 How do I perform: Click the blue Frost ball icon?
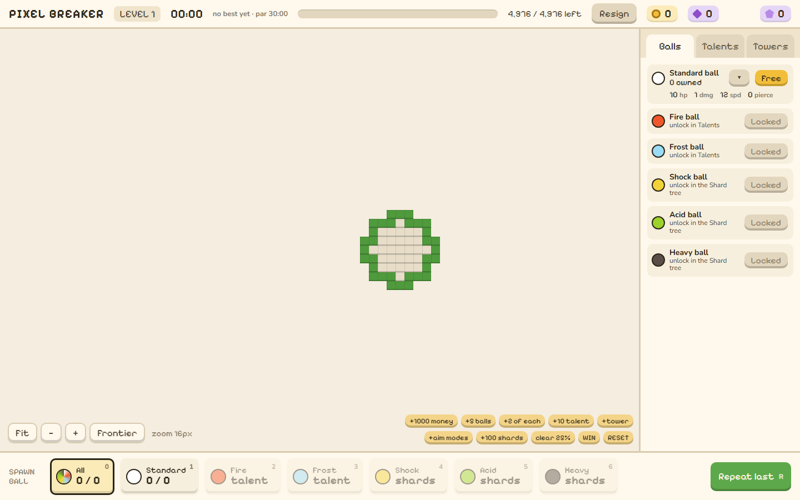[x=658, y=151]
